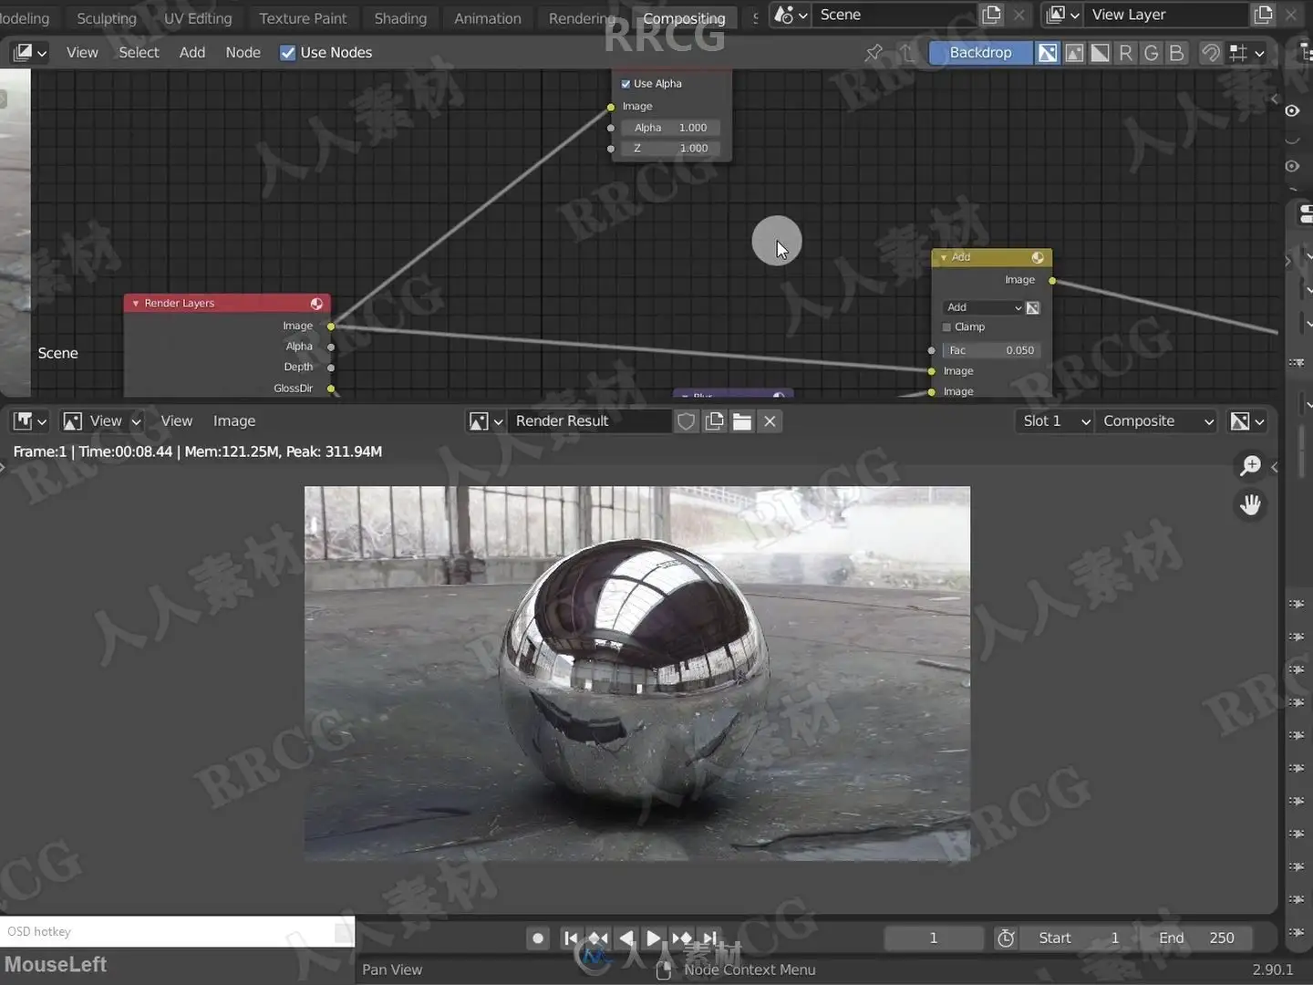Toggle the Backdrop button
Image resolution: width=1313 pixels, height=985 pixels.
980,53
